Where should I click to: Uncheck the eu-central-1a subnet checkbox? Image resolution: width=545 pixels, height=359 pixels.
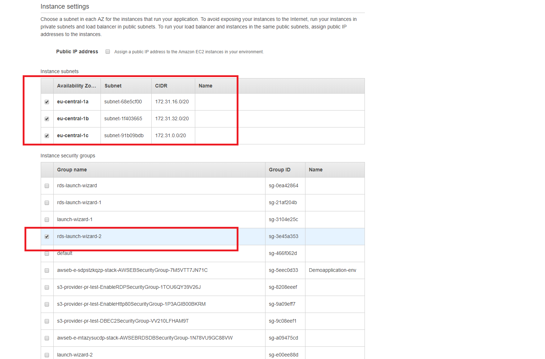[47, 102]
